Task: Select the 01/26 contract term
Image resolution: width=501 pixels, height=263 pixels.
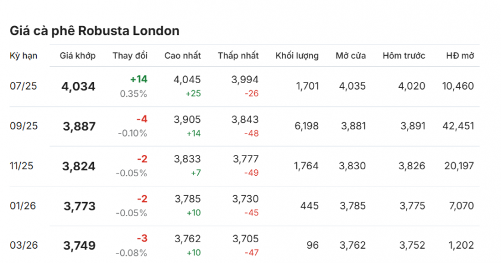Action: pos(23,205)
